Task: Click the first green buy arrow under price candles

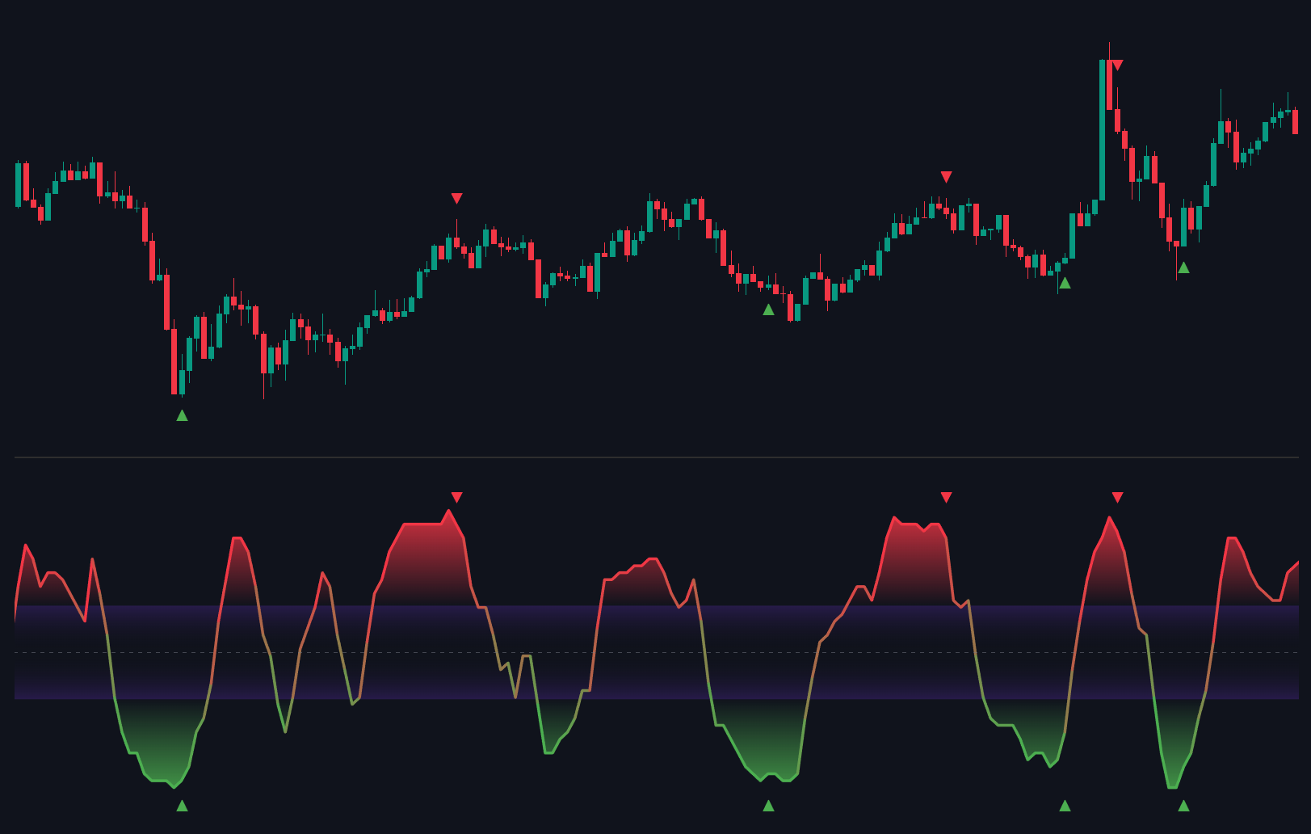Action: 182,415
